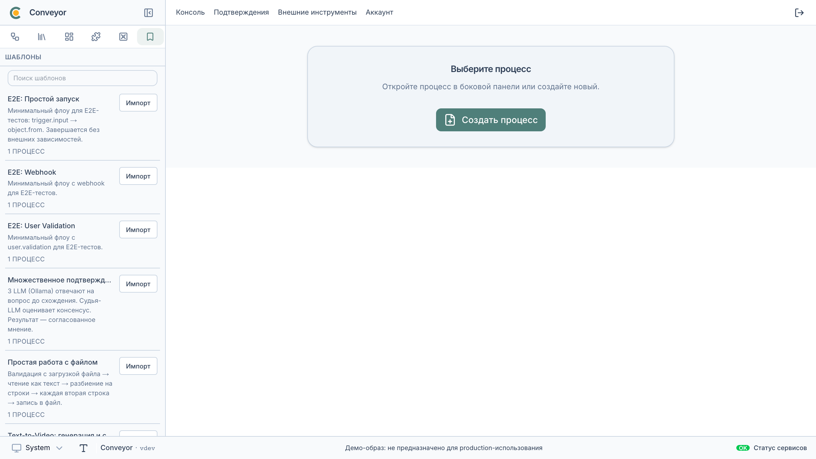Viewport: 816px width, 459px height.
Task: Collapse the sidebar panel icon
Action: click(149, 12)
